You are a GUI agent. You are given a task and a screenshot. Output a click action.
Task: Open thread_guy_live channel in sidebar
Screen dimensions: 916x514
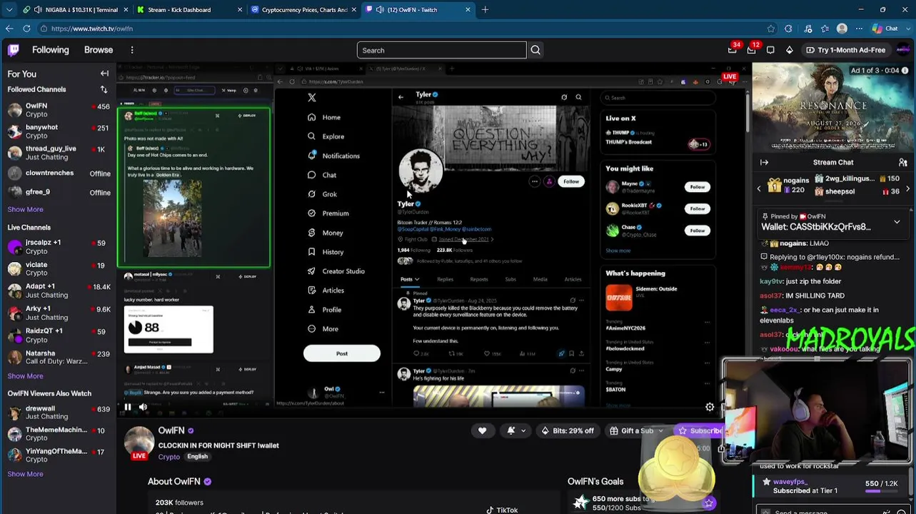pyautogui.click(x=59, y=153)
